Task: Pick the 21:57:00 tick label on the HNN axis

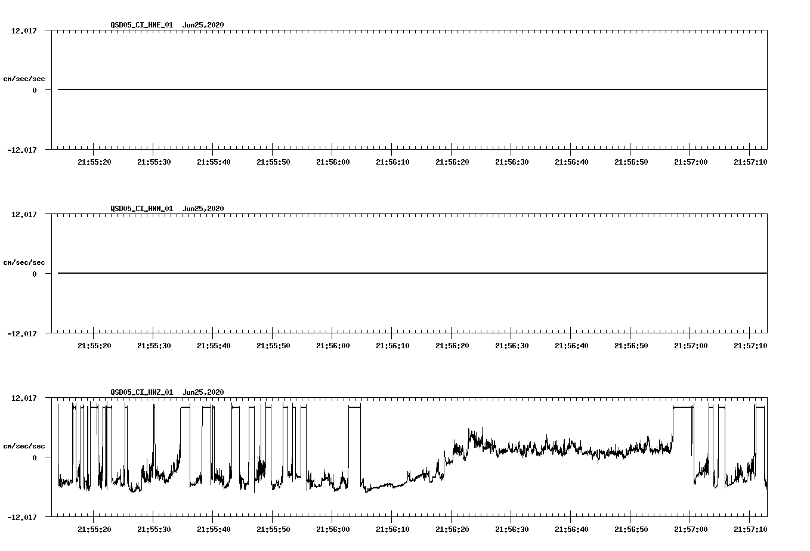Action: click(691, 345)
